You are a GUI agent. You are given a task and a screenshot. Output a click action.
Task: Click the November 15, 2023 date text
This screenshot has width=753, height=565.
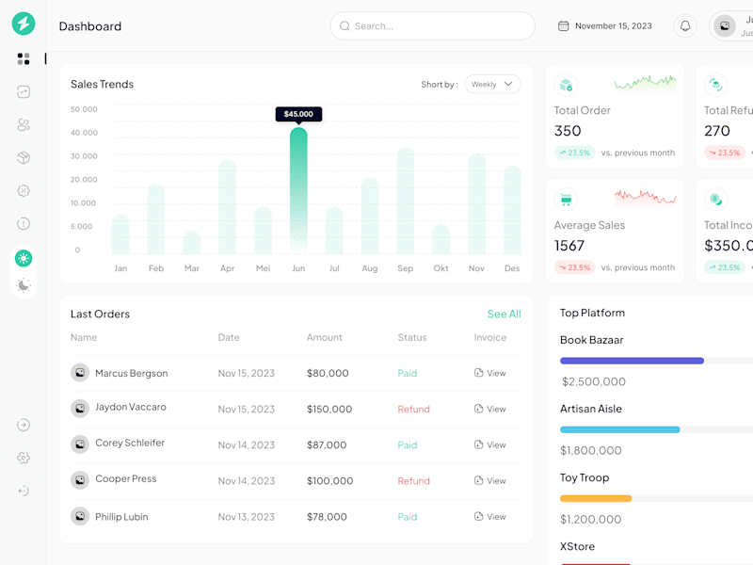(x=614, y=26)
